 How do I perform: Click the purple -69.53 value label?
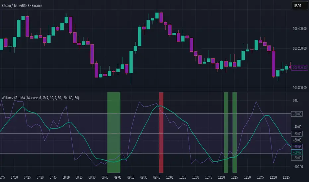[x=296, y=146]
